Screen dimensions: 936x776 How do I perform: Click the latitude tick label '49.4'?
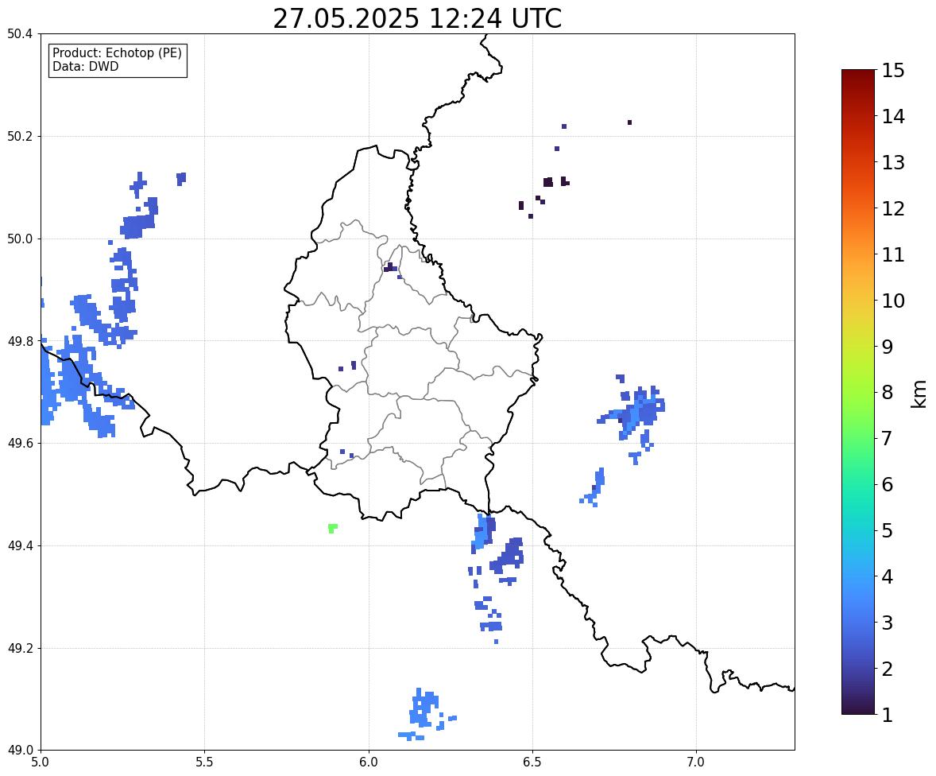point(19,546)
